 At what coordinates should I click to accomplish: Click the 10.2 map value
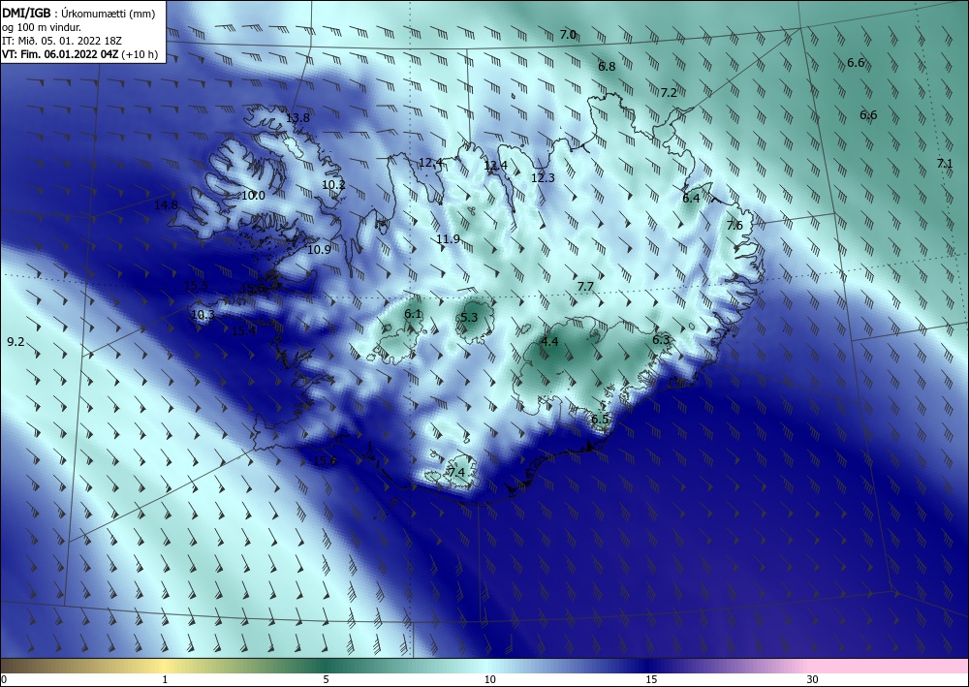pyautogui.click(x=333, y=184)
